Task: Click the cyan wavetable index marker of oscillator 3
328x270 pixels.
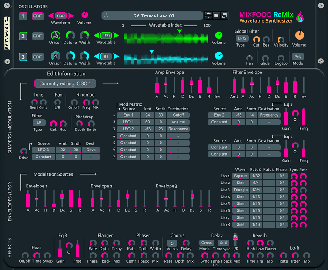Action: coord(151,52)
